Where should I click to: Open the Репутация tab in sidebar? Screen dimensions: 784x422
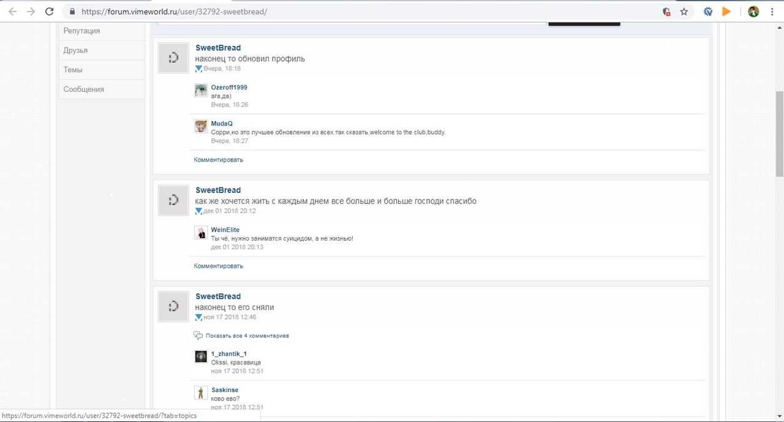click(81, 31)
